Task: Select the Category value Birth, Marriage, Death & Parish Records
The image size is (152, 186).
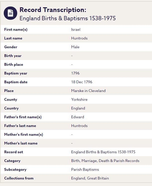Action: [105, 161]
